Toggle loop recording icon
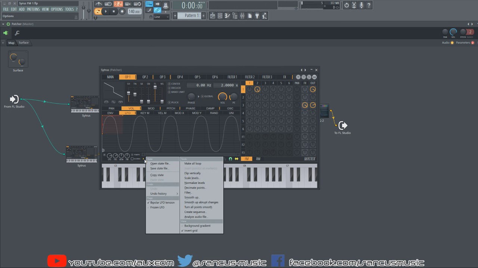The width and height of the screenshot is (478, 268). tap(137, 4)
